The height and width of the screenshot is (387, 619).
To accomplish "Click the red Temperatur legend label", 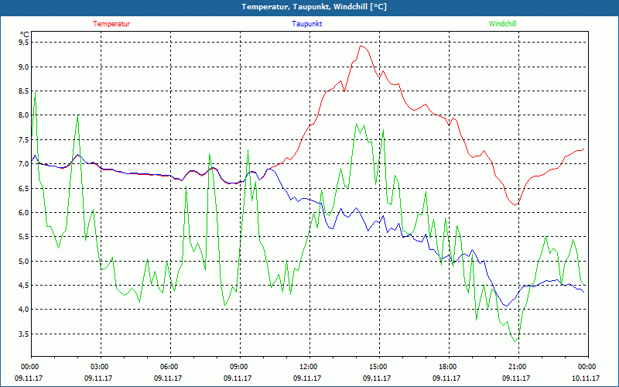I will tap(111, 24).
